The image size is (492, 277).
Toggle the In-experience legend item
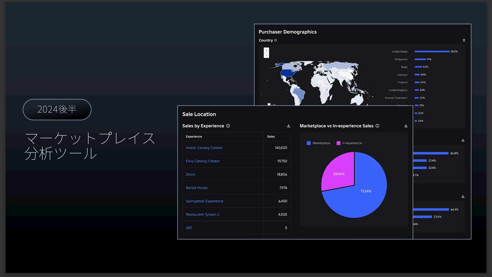(349, 143)
